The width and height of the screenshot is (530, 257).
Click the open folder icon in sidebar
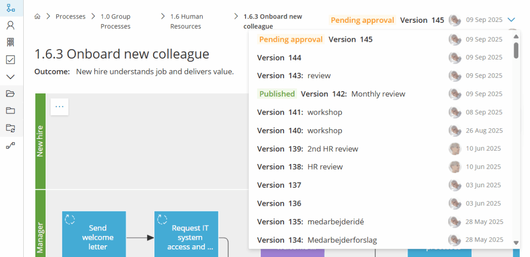(x=10, y=93)
